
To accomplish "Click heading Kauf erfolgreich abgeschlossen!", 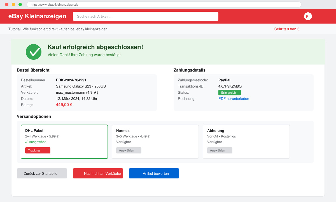I will 95,47.
